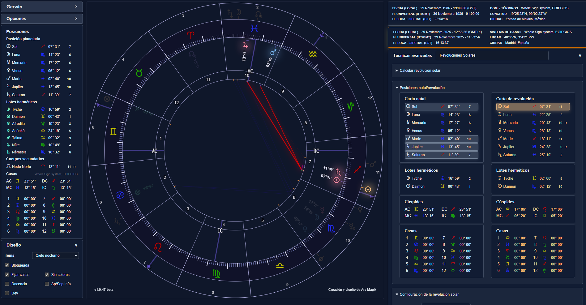Disable the Sin colores option

(x=47, y=274)
